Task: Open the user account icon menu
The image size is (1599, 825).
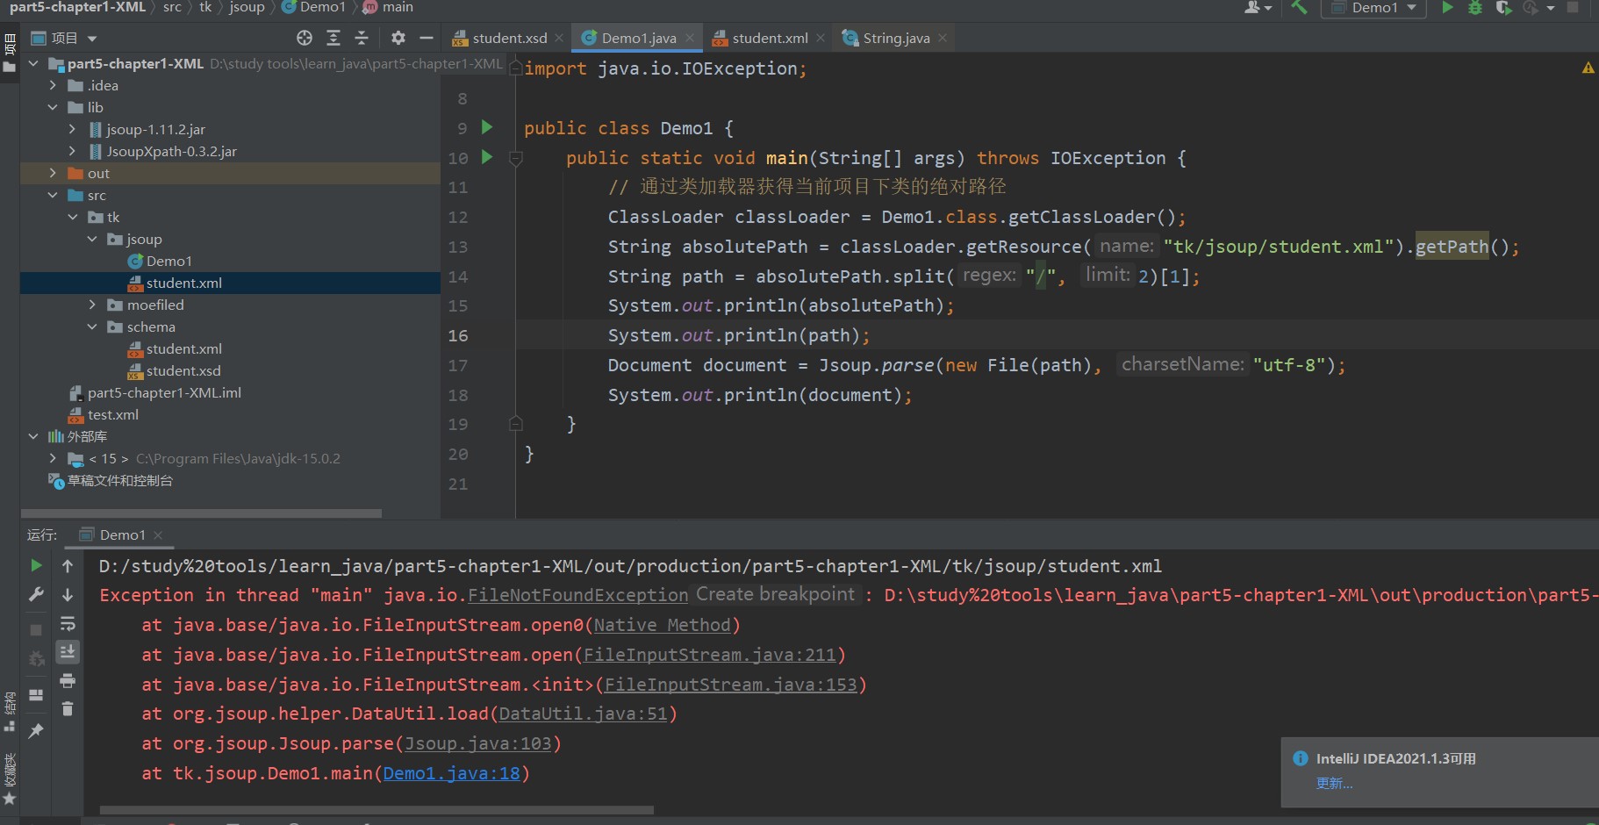Action: pyautogui.click(x=1258, y=7)
